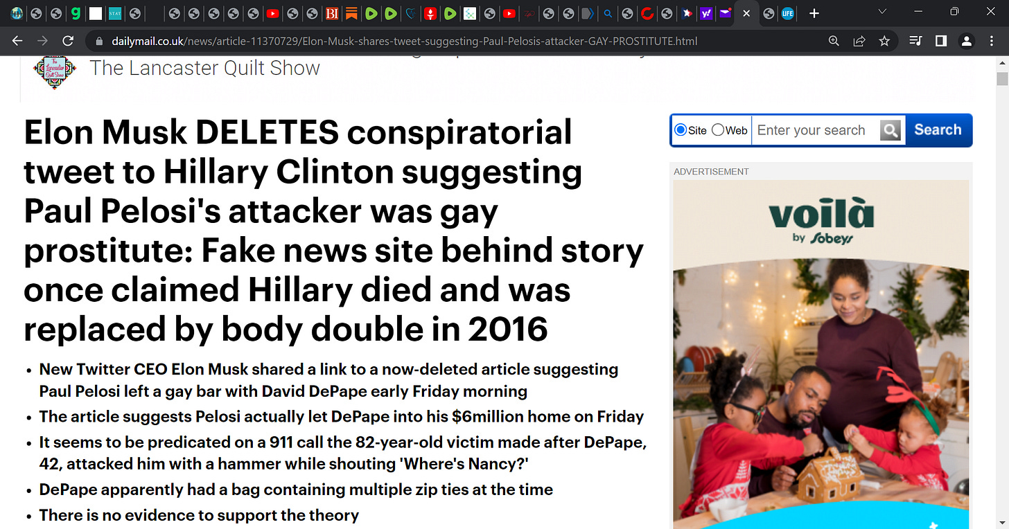This screenshot has width=1009, height=529.
Task: Open the media control icon in toolbar
Action: tap(915, 41)
